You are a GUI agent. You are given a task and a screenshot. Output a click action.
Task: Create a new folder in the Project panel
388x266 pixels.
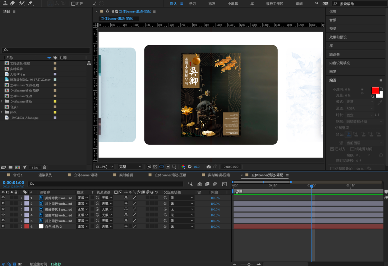click(x=10, y=167)
